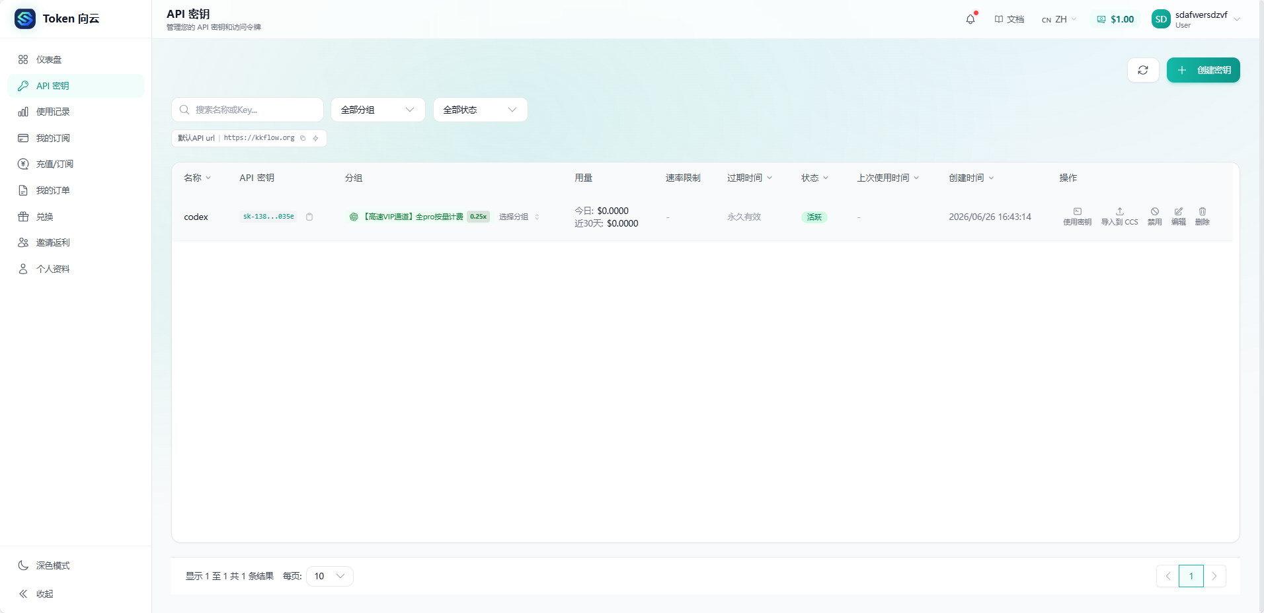The image size is (1264, 613).
Task: Sort by 过期时间 column
Action: [x=750, y=178]
